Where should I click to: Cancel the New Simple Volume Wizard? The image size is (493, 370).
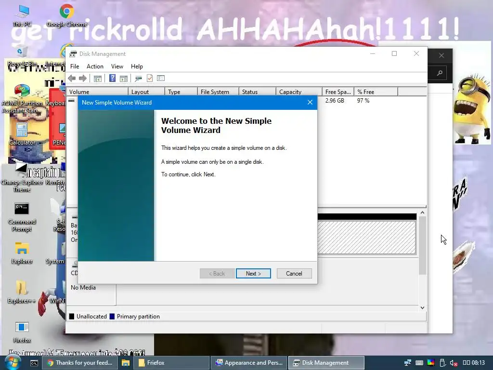pyautogui.click(x=294, y=274)
